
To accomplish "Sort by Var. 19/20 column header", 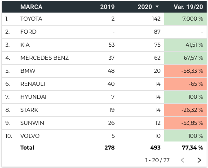I will (188, 7).
